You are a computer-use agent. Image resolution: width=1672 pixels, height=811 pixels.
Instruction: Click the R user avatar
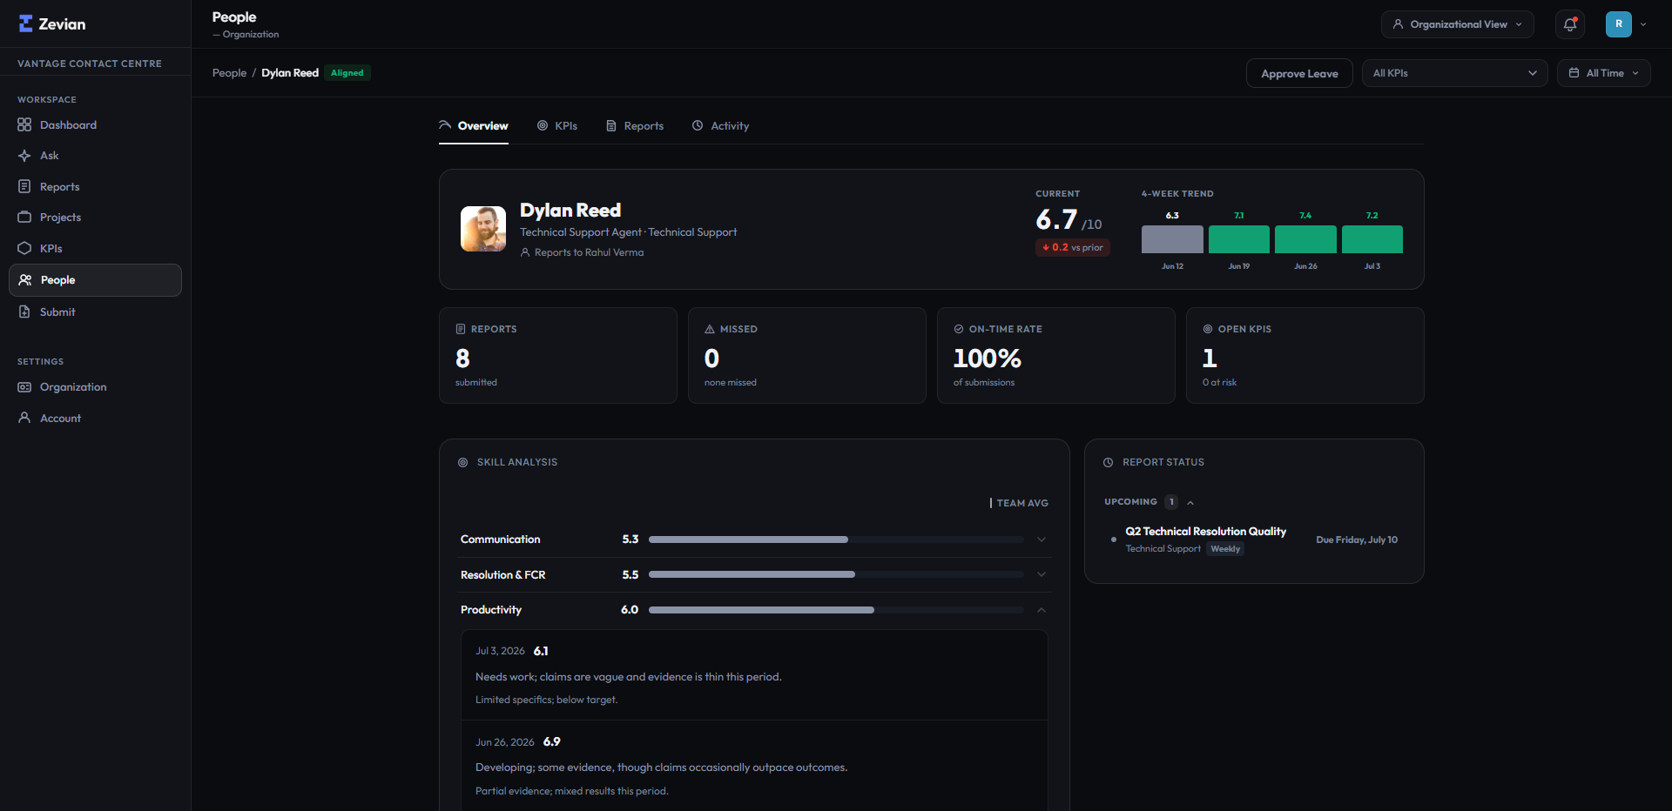tap(1619, 24)
